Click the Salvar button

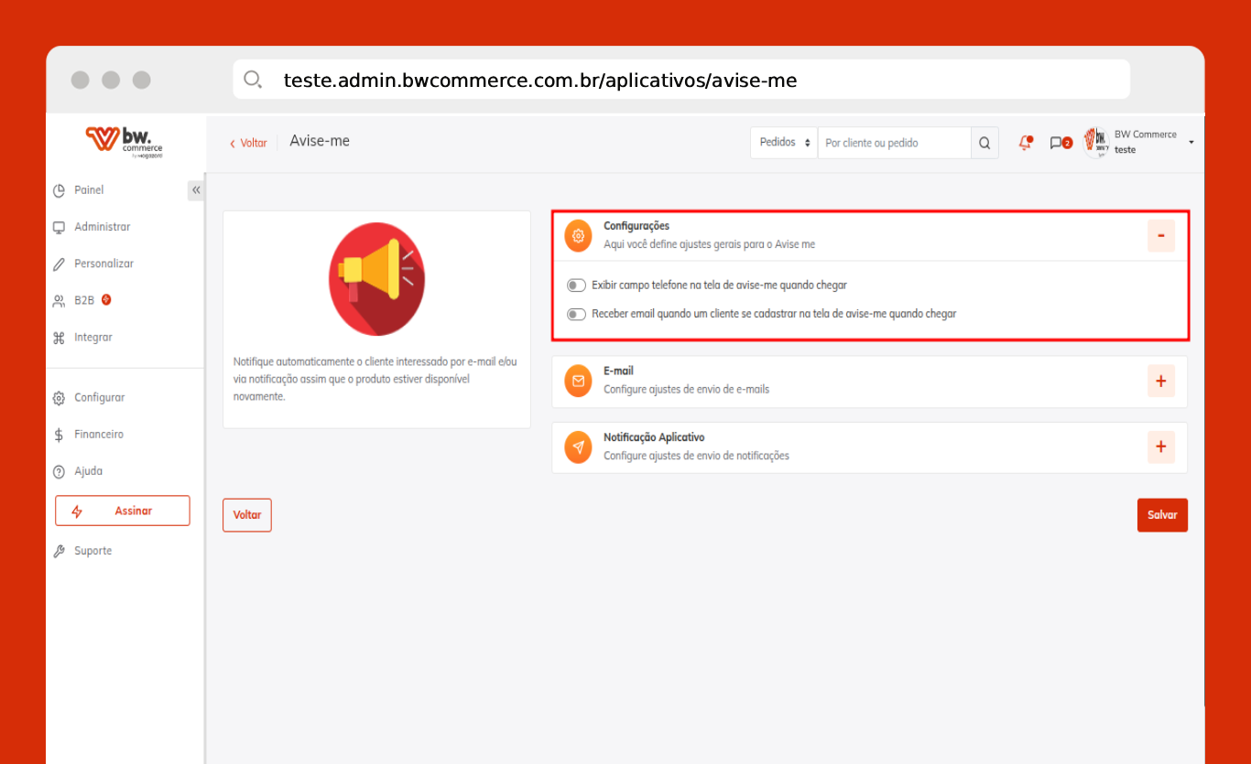pos(1162,515)
